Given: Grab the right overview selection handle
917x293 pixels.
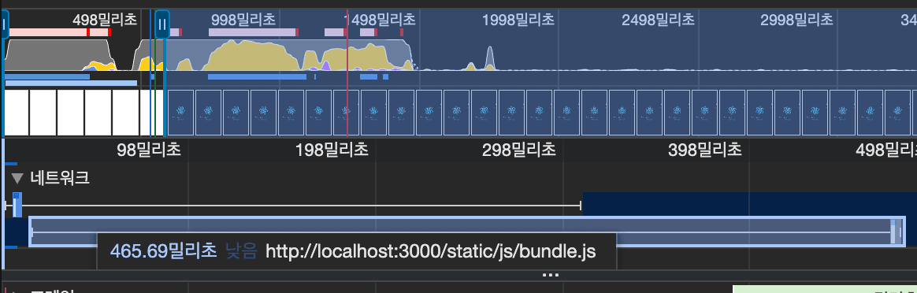Looking at the screenshot, I should [162, 24].
